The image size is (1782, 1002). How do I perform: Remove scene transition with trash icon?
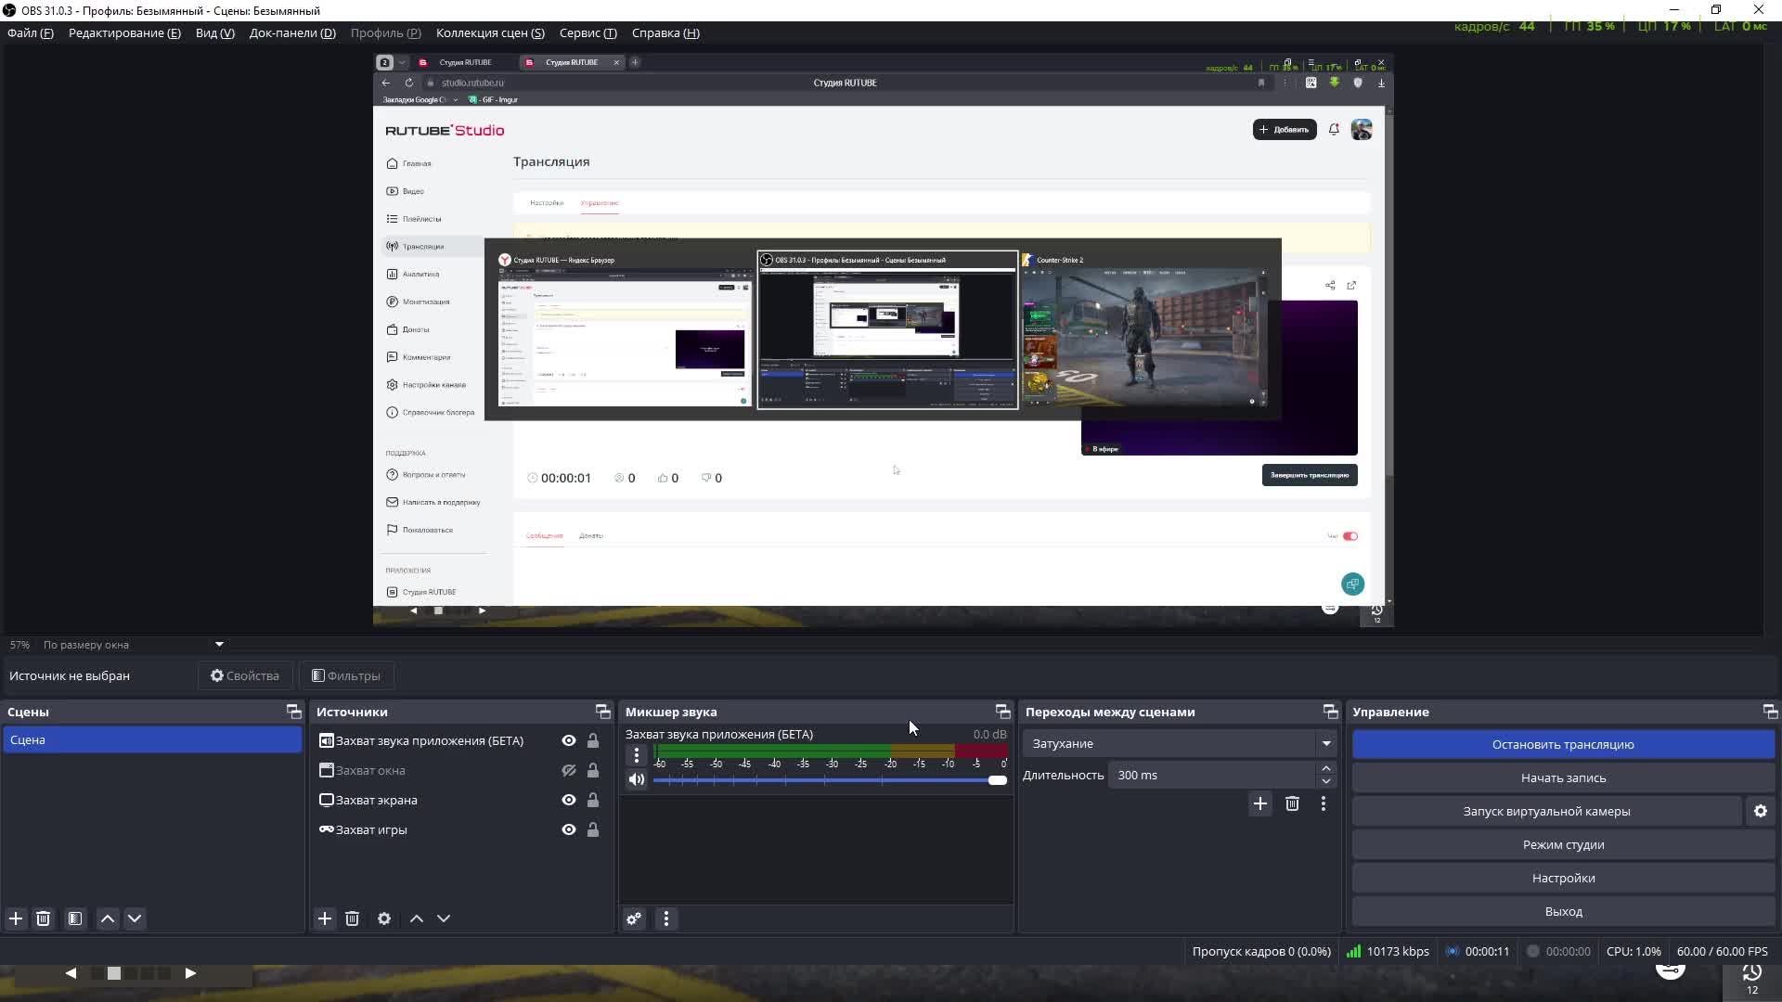click(1292, 803)
